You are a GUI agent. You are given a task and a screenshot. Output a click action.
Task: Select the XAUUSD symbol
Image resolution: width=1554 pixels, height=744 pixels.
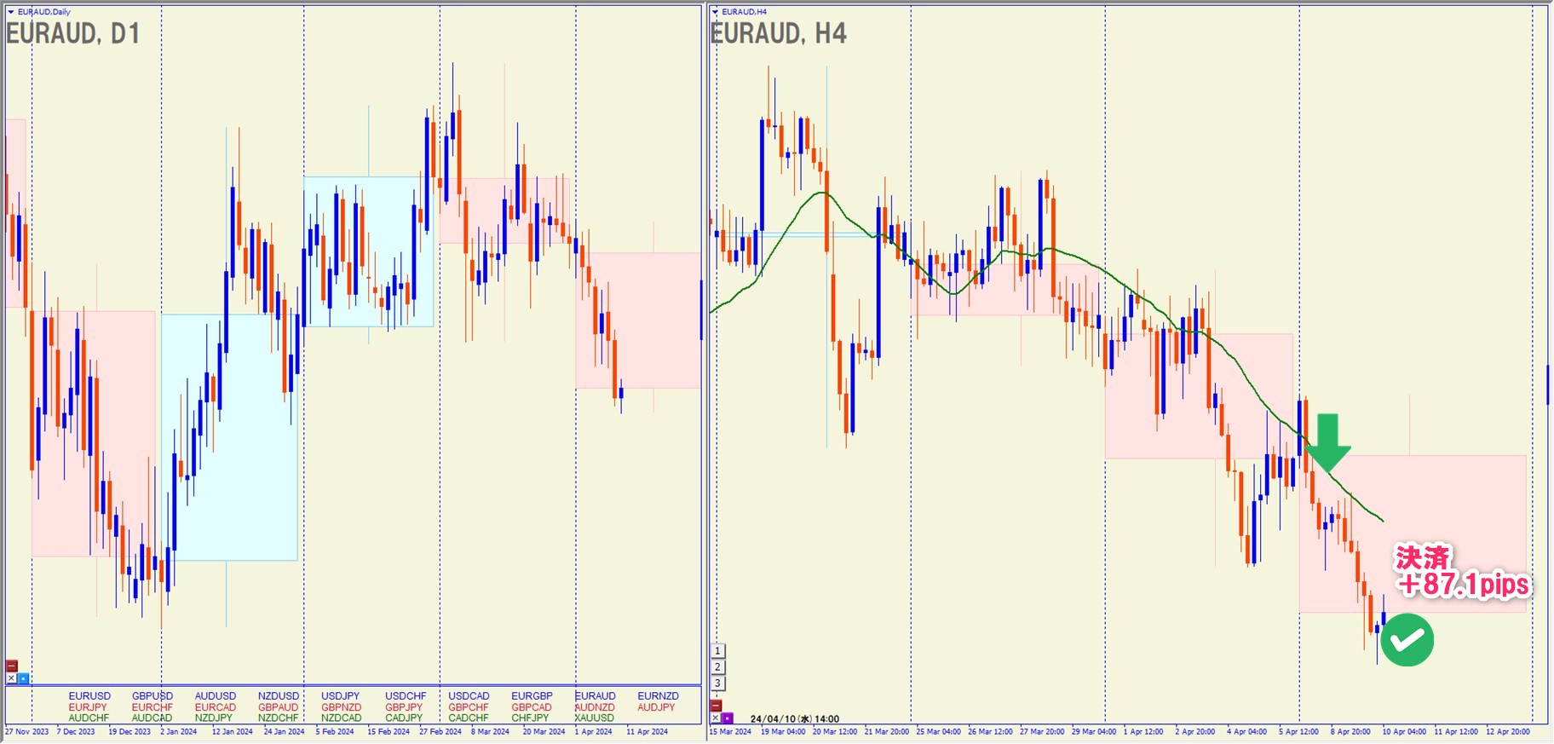(x=594, y=718)
